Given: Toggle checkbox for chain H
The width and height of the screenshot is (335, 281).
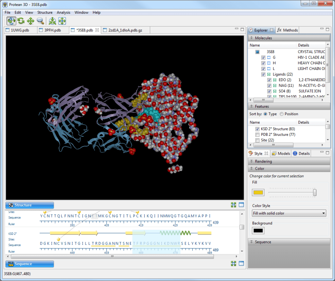Looking at the screenshot, I should (x=263, y=63).
